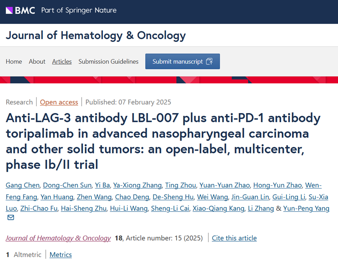This screenshot has width=338, height=266.
Task: Open the Cite this article link
Action: (234, 238)
